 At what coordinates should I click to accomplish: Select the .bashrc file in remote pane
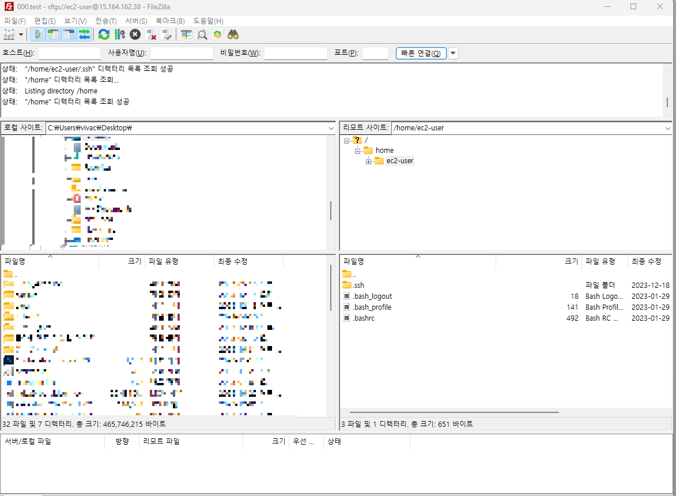[x=363, y=318]
